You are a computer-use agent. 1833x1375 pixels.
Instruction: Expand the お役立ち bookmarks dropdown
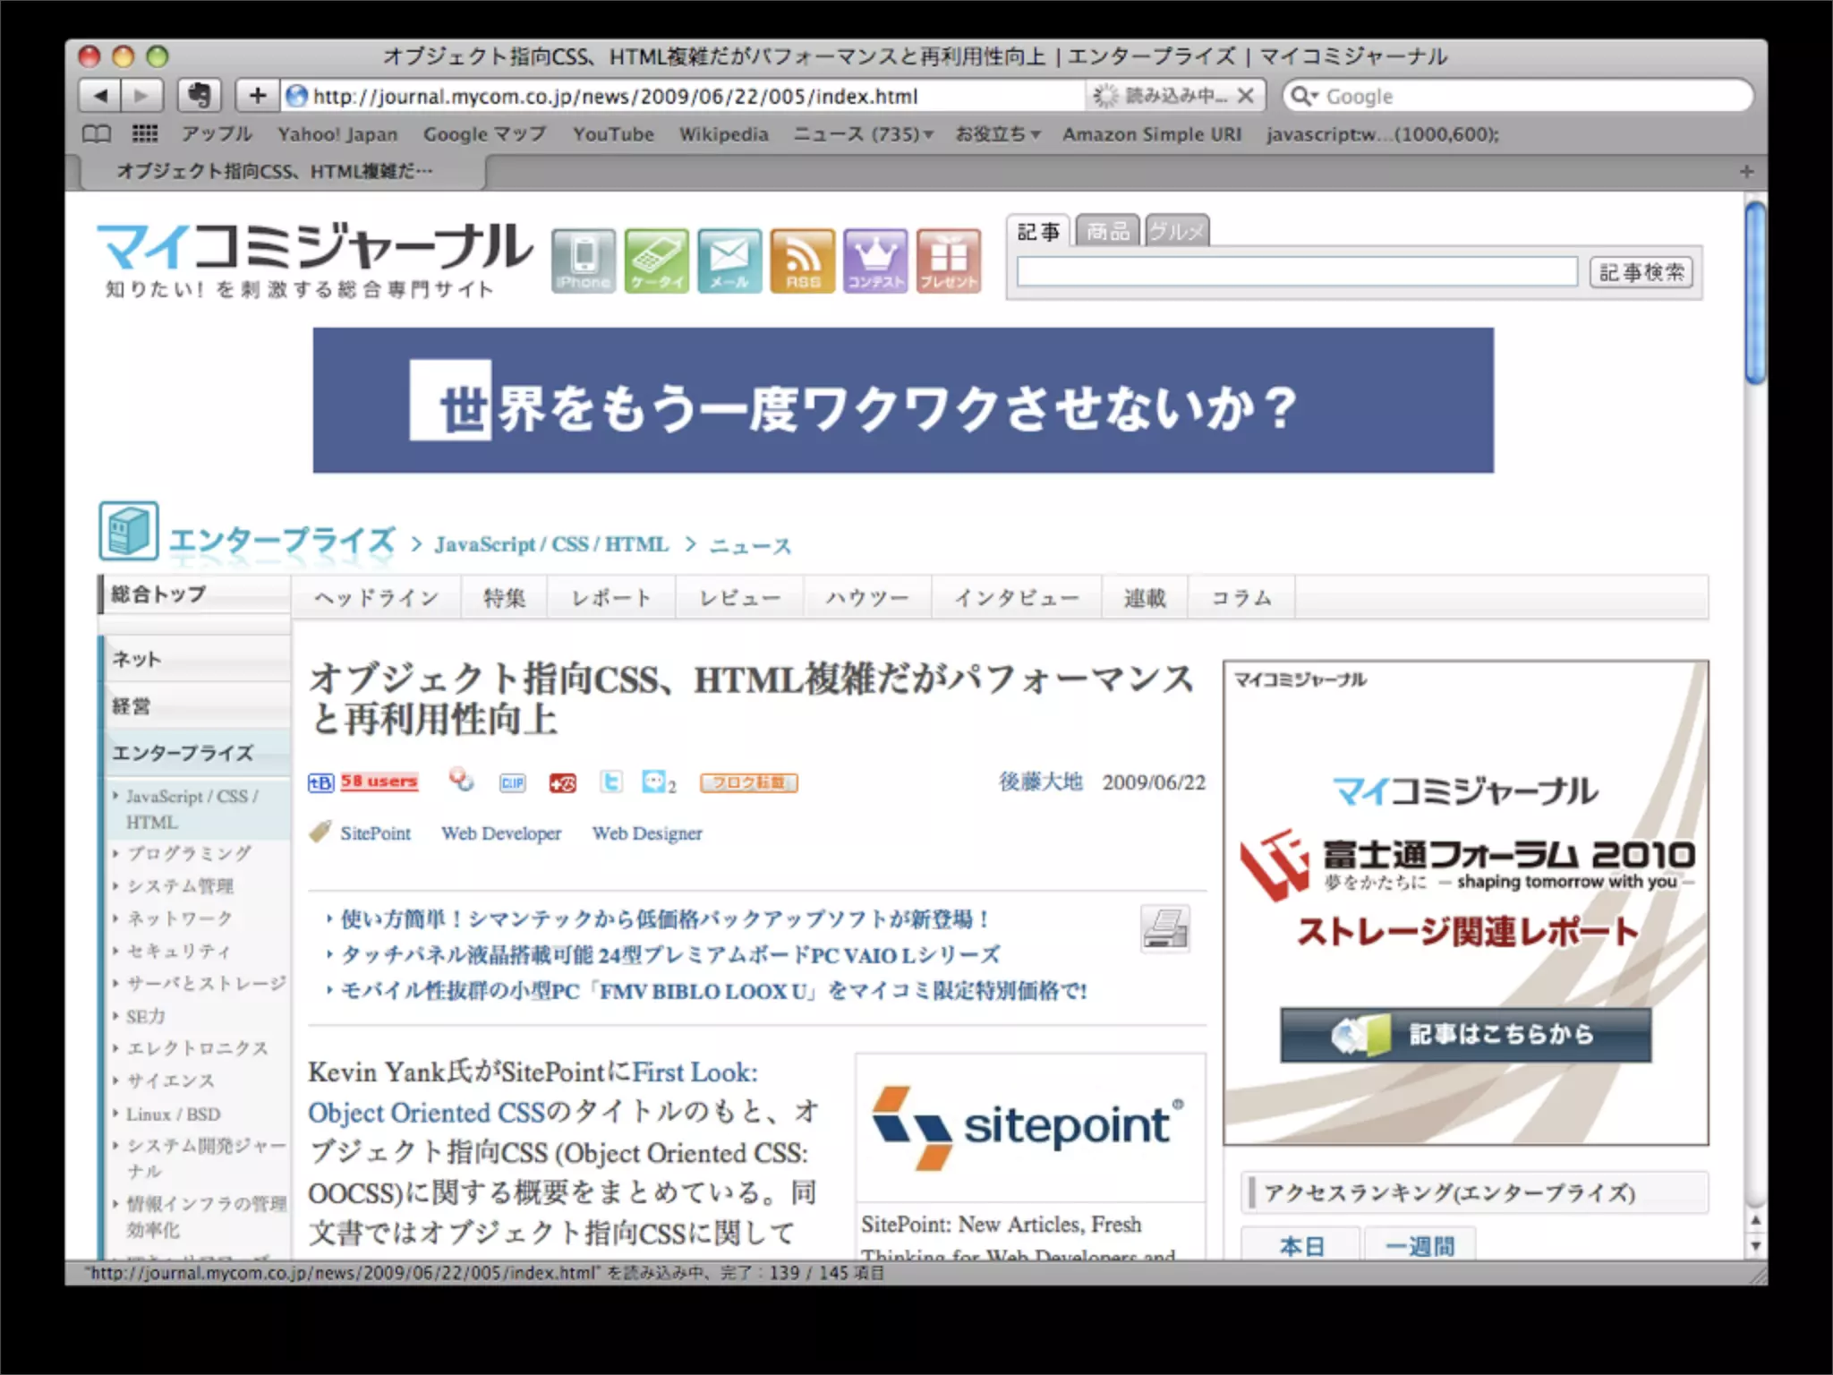(997, 134)
